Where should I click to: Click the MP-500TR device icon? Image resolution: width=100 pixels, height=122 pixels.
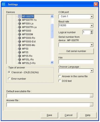[20, 16]
